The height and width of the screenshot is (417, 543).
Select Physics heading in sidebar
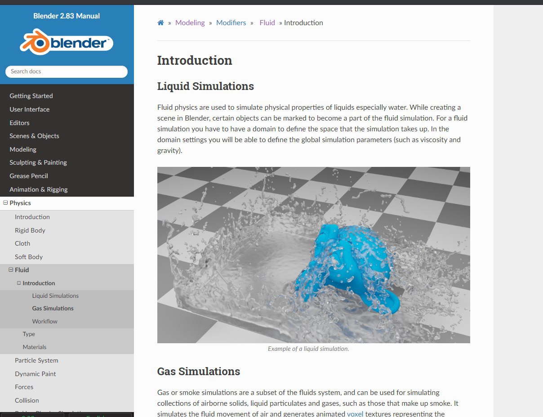[20, 203]
